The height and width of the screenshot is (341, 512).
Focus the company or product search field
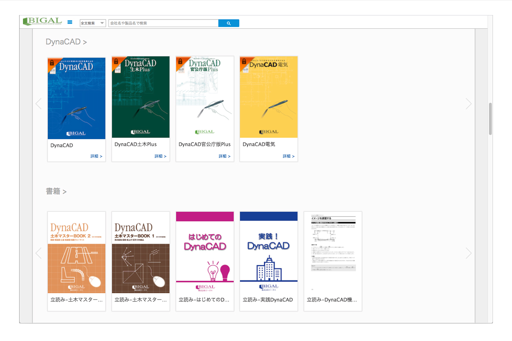click(163, 23)
